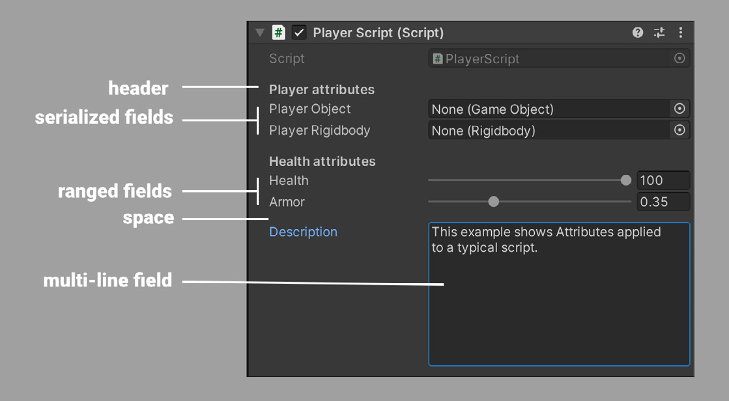Viewport: 729px width, 401px height.
Task: Click the object picker beside PlayerScript
Action: click(679, 59)
